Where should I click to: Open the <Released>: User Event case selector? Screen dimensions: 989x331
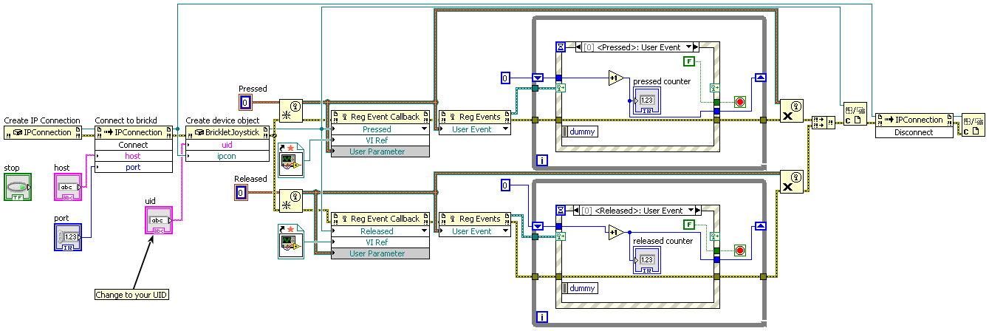click(637, 211)
